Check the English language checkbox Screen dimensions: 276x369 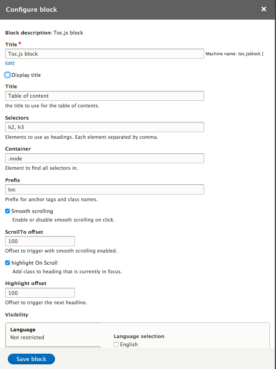click(116, 344)
